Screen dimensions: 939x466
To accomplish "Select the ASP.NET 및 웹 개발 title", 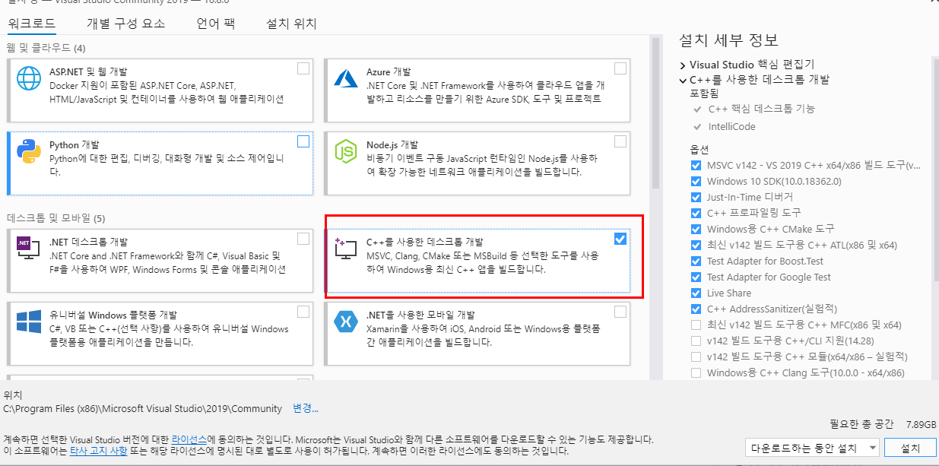I will click(x=88, y=71).
